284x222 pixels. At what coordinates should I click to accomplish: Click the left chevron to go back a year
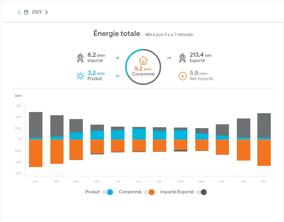(18, 12)
